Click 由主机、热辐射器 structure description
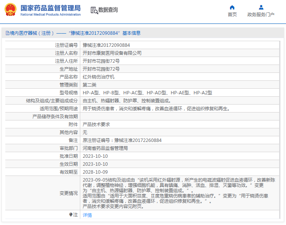This screenshot has width=286, height=225. tap(127, 101)
